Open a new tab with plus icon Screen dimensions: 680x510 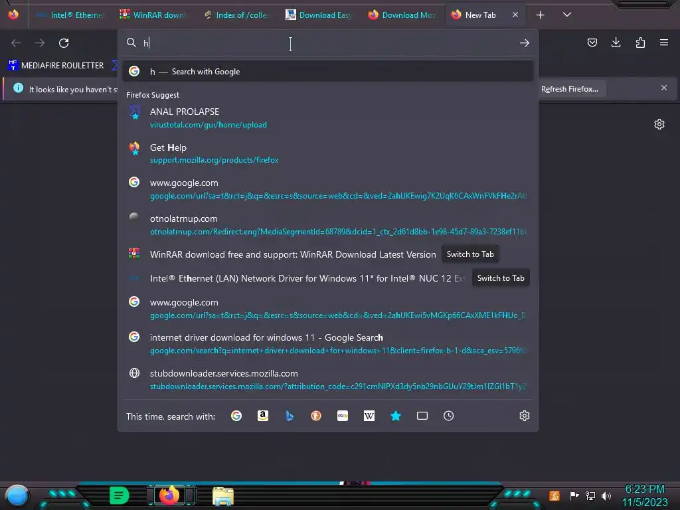click(x=540, y=15)
